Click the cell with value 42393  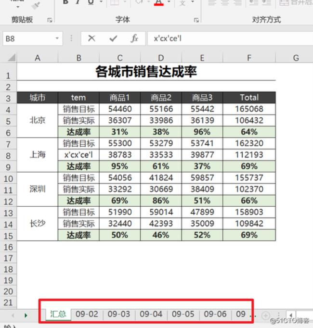(x=161, y=224)
